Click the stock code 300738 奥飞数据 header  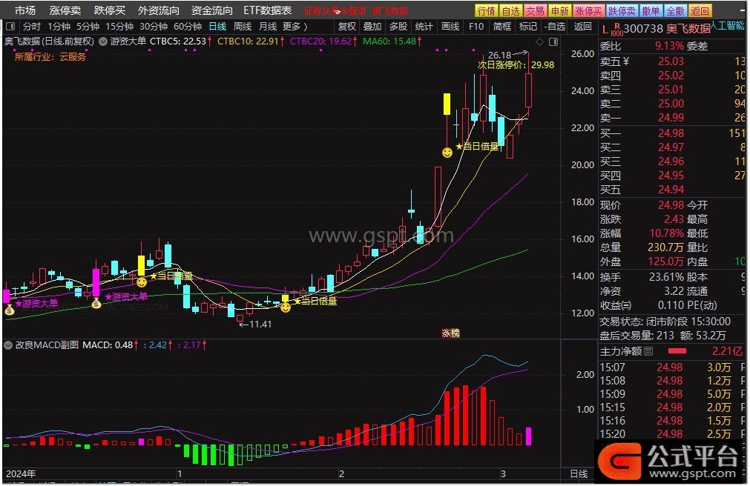[667, 29]
